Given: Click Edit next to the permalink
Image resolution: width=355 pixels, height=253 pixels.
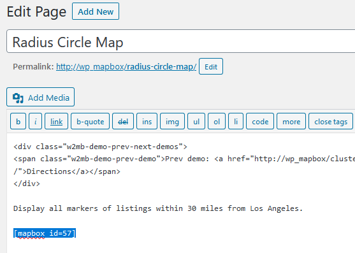Looking at the screenshot, I should coord(211,66).
